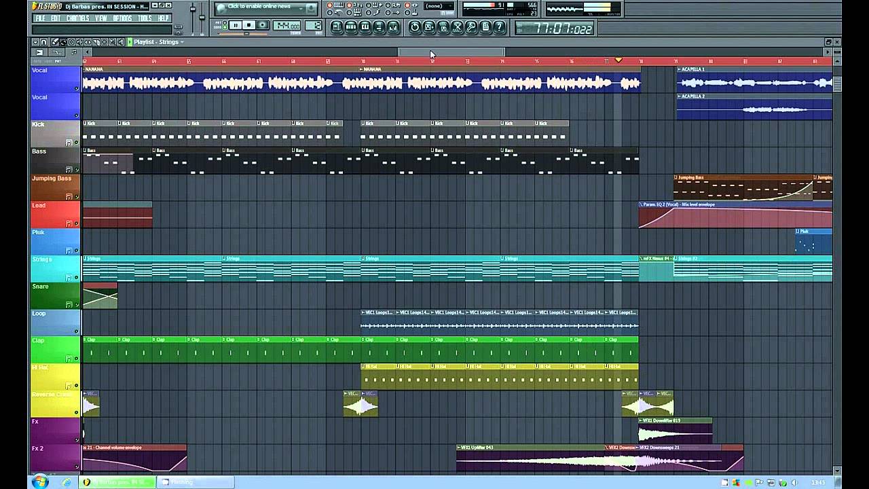Click to enable online news

click(x=259, y=6)
